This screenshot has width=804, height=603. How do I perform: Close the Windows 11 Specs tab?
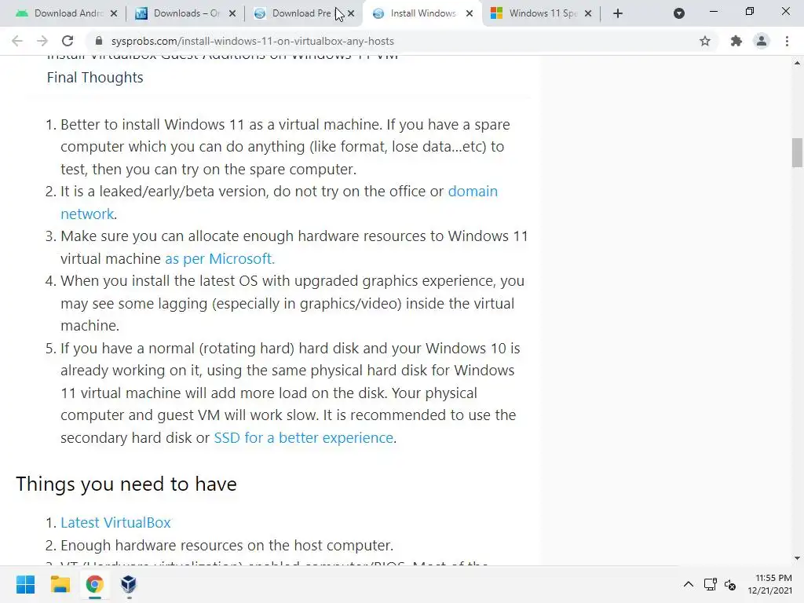click(588, 13)
